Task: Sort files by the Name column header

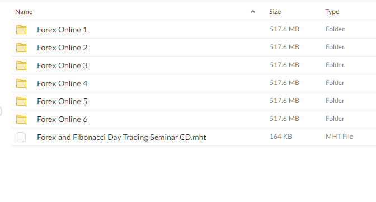Action: tap(23, 12)
